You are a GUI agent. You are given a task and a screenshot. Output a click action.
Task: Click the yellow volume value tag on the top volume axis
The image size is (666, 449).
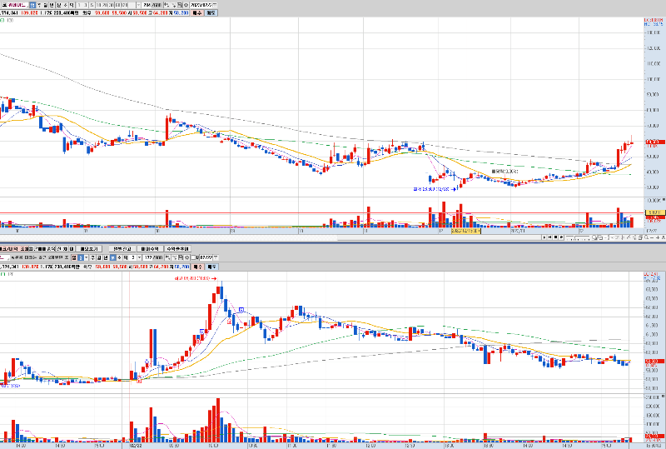coord(655,212)
